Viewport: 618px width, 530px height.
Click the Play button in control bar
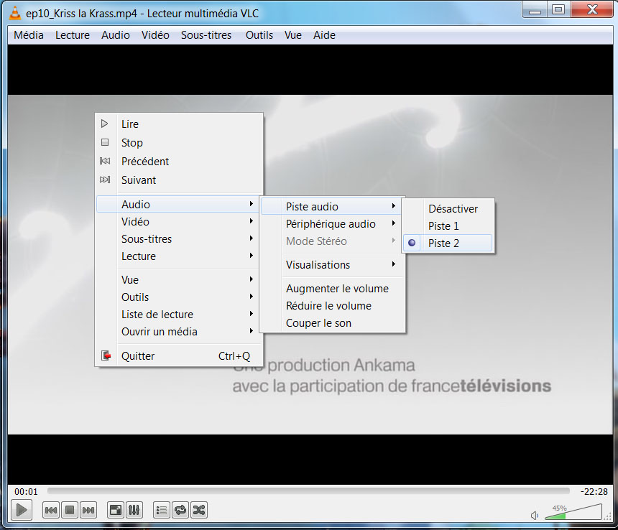22,511
